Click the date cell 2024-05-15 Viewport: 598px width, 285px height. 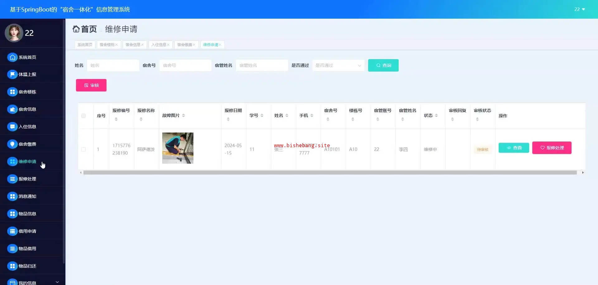click(233, 149)
